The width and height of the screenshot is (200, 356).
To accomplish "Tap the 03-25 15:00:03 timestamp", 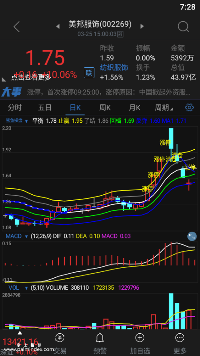I will [x=97, y=34].
